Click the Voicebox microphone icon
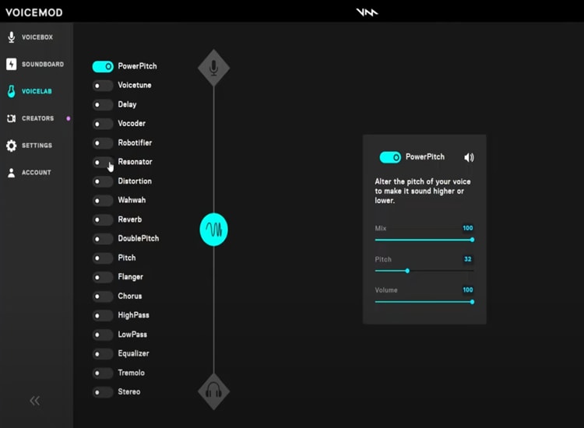 pos(12,37)
